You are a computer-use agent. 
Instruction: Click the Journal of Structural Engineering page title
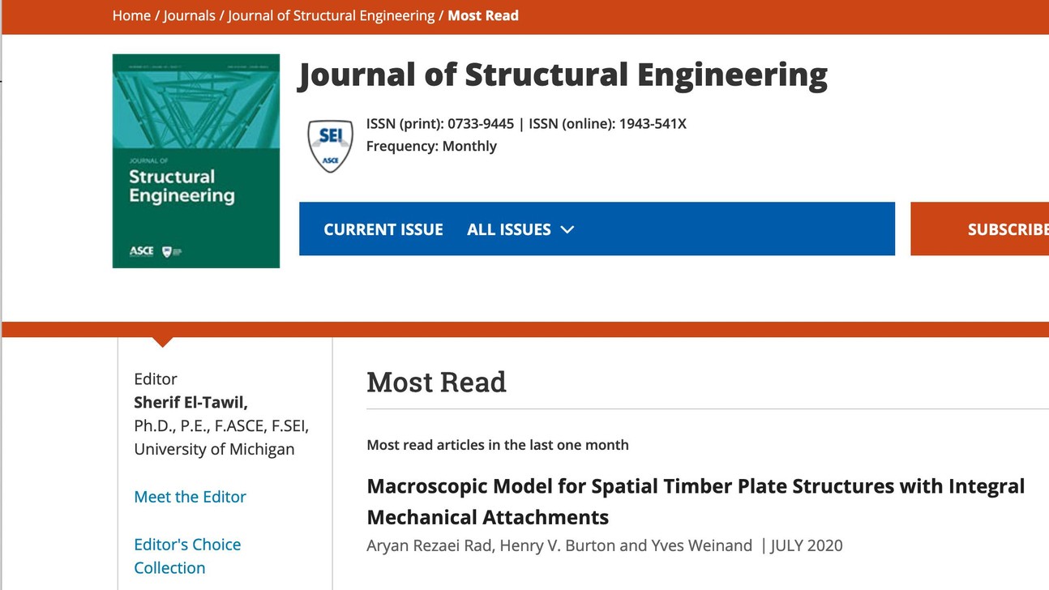pos(563,75)
